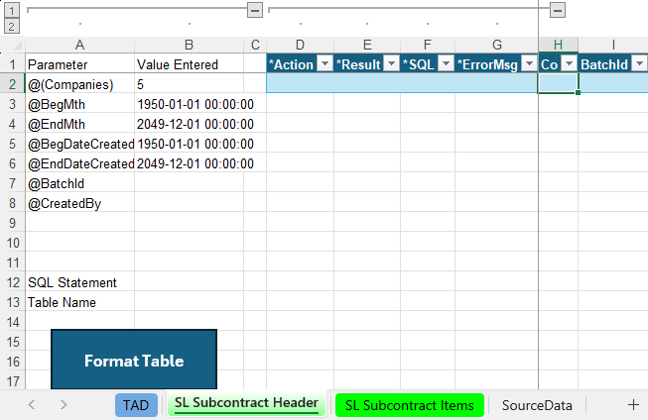Open the SL Subcontract Items sheet tab
648x420 pixels.
coord(410,405)
